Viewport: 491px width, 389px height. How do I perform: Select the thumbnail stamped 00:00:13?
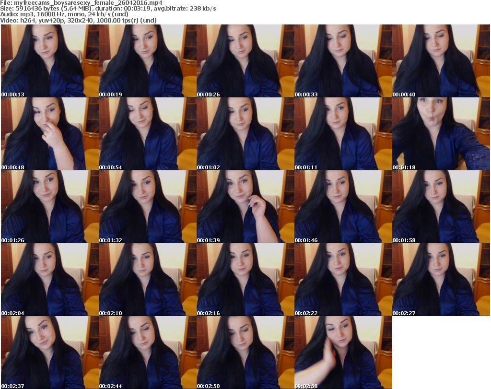(50, 61)
